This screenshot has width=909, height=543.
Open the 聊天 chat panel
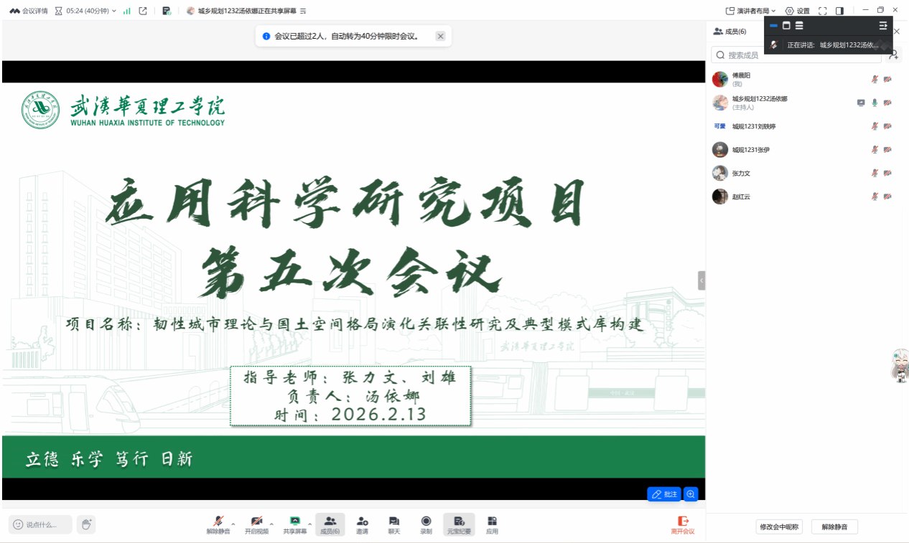[393, 524]
